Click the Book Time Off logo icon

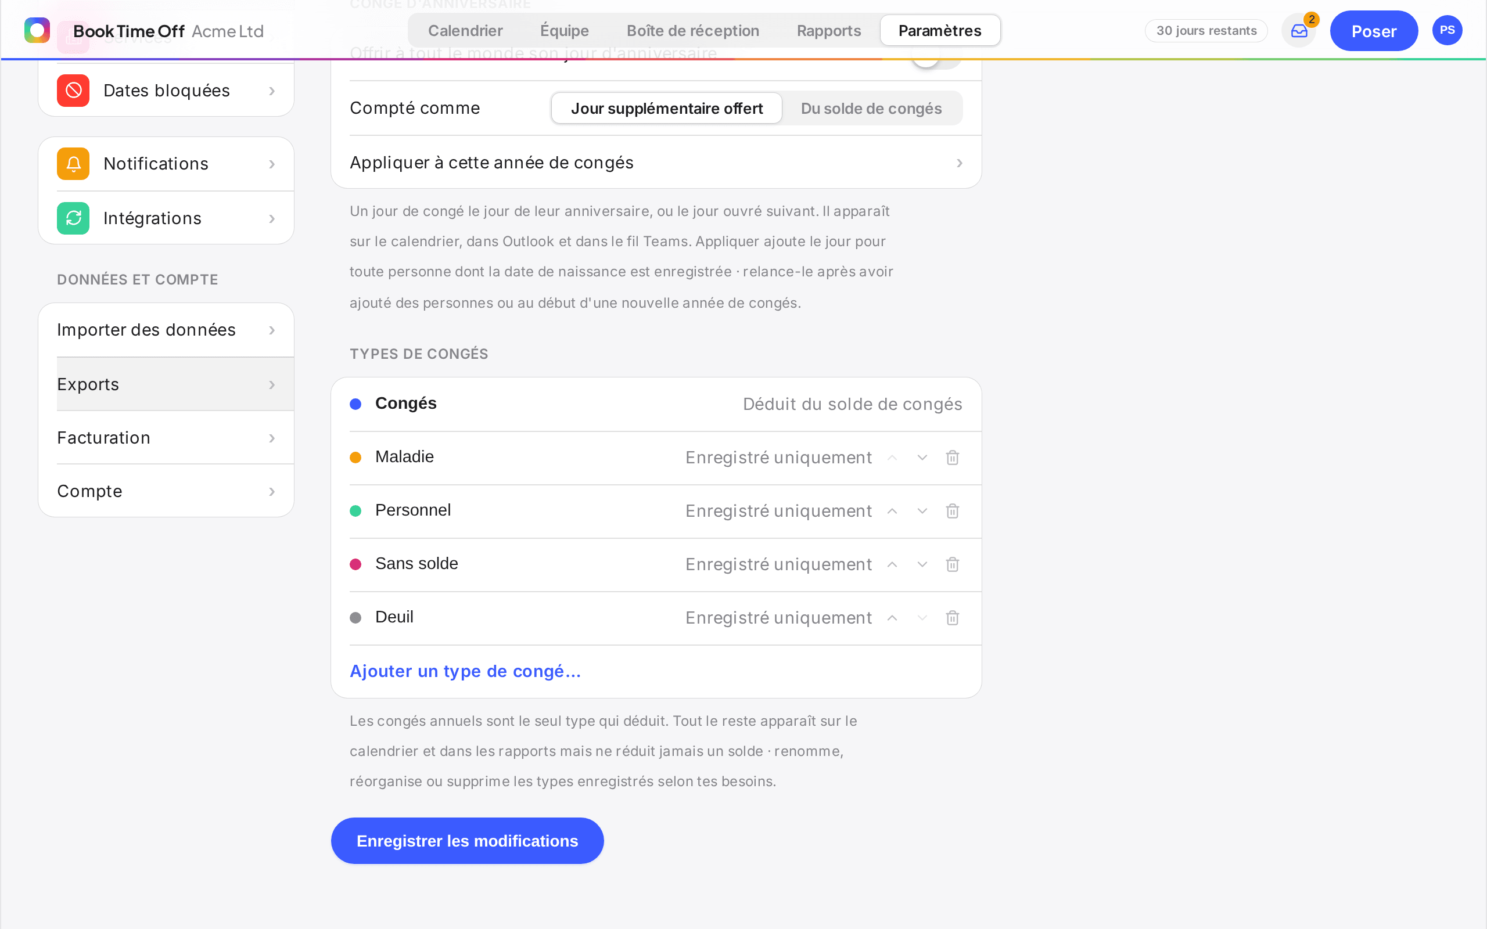[37, 30]
